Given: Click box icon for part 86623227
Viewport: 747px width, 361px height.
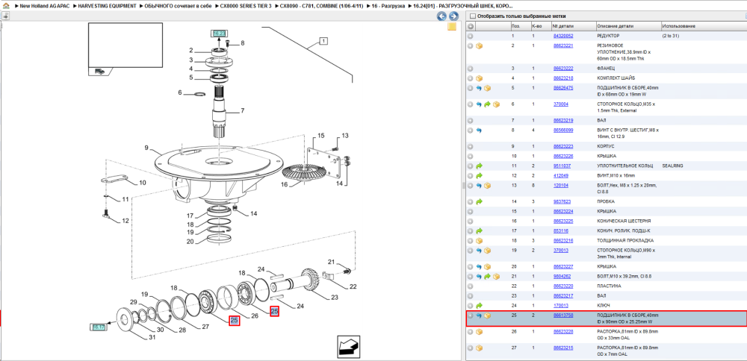Looking at the screenshot, I should click(487, 267).
